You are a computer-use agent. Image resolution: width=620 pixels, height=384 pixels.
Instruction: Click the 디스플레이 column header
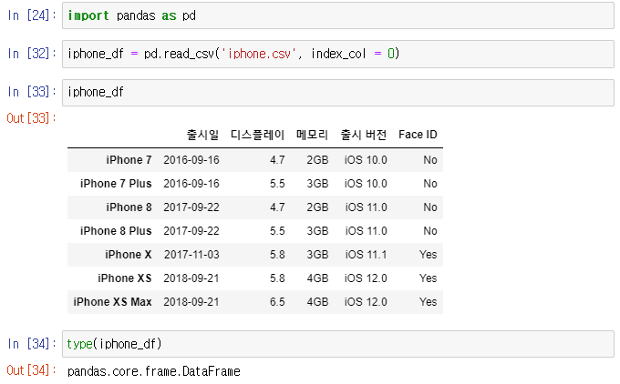click(x=257, y=135)
